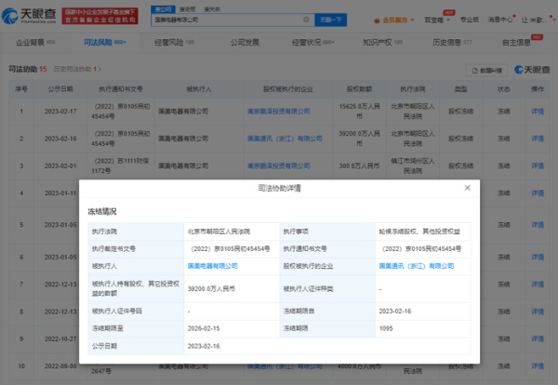Viewport: 558px width, 385px height.
Task: Open the 自主信息 tab
Action: [x=521, y=44]
